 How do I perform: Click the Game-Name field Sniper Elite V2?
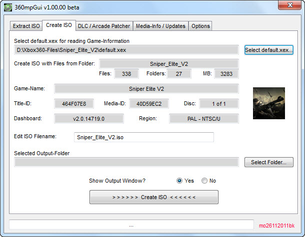point(146,89)
